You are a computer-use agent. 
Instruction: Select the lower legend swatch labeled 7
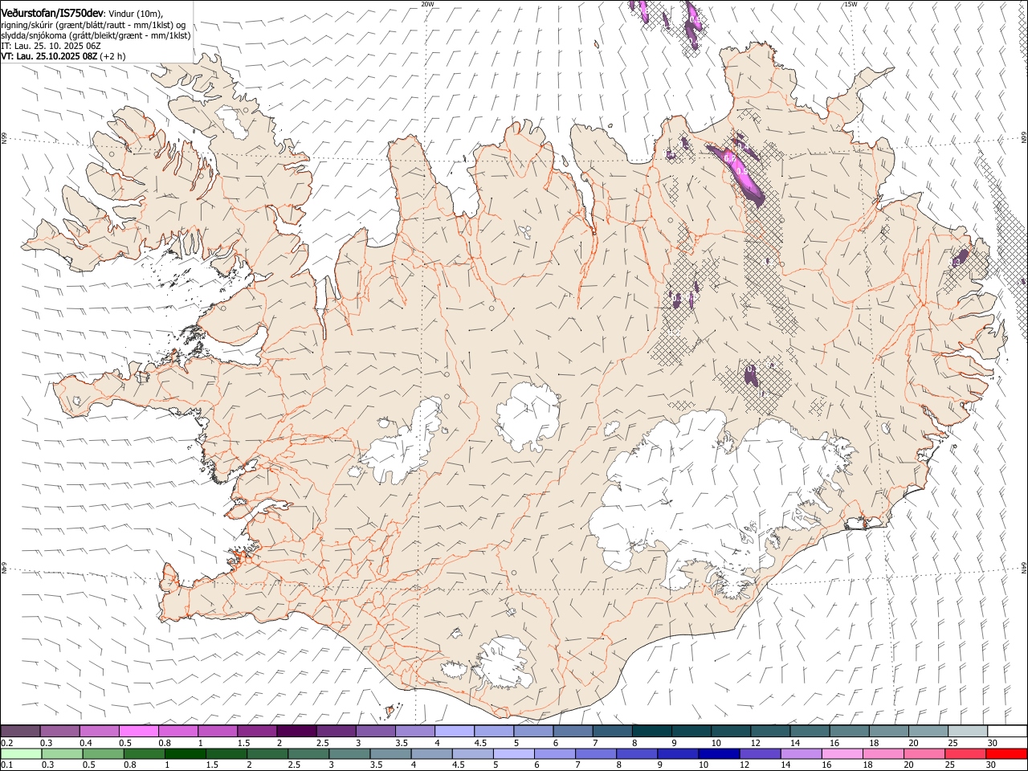click(x=596, y=753)
